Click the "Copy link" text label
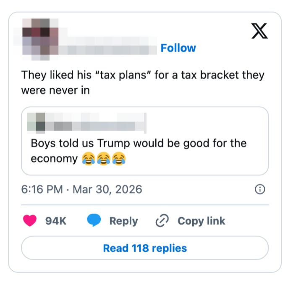The width and height of the screenshot is (293, 288). click(x=201, y=221)
